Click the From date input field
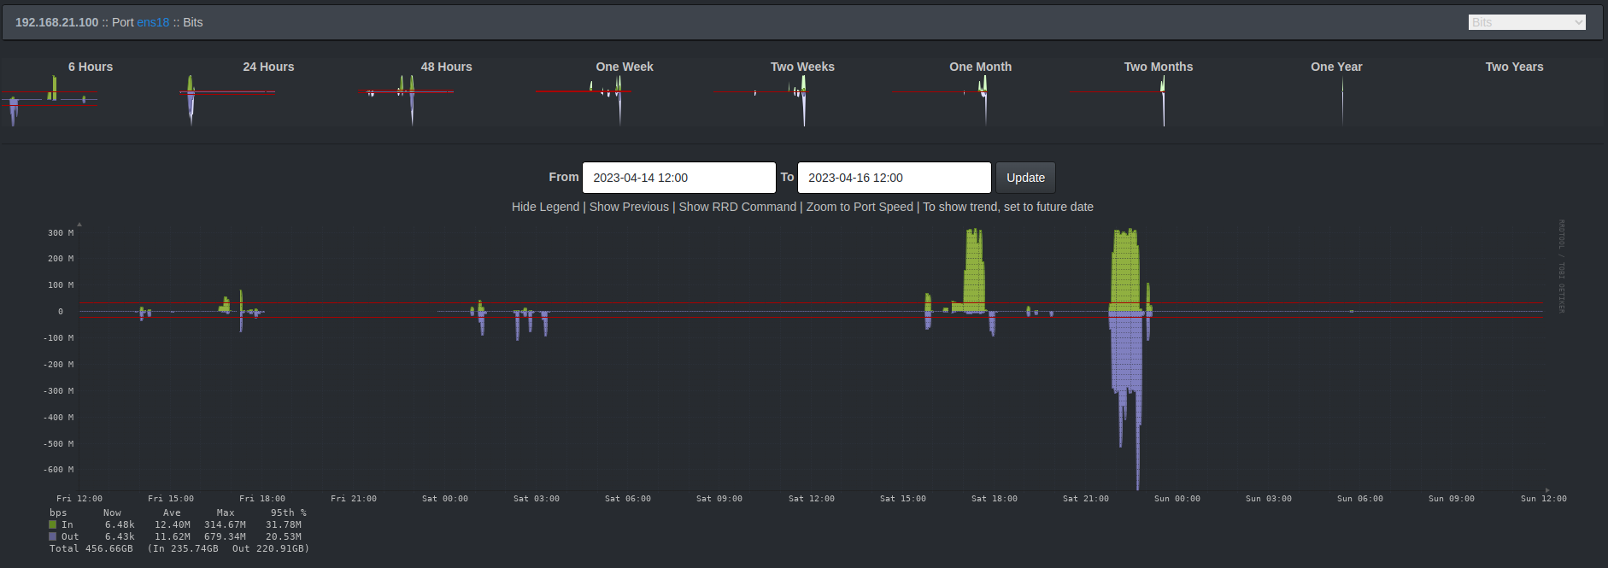This screenshot has width=1608, height=568. 678,178
